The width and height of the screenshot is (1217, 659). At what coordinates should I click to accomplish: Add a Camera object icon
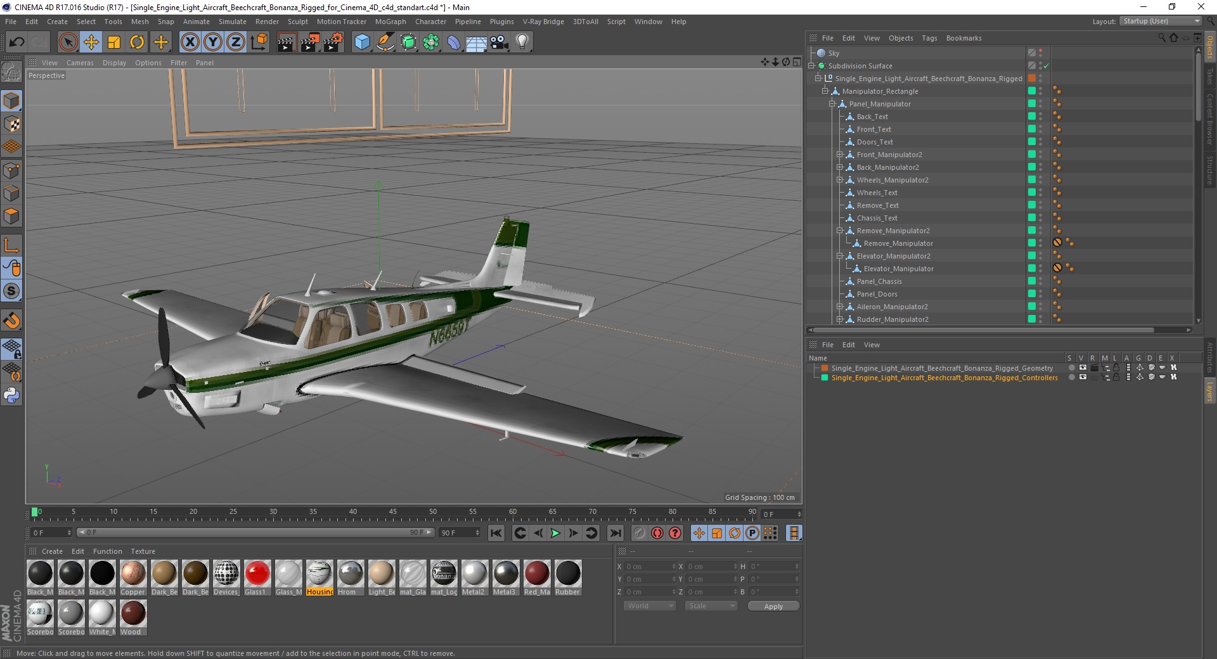coord(499,42)
